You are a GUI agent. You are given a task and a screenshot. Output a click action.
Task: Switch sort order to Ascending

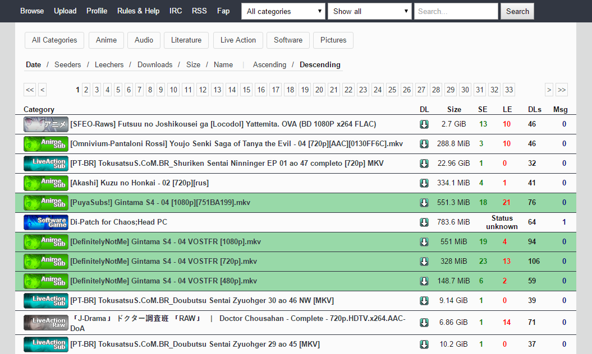(x=269, y=64)
